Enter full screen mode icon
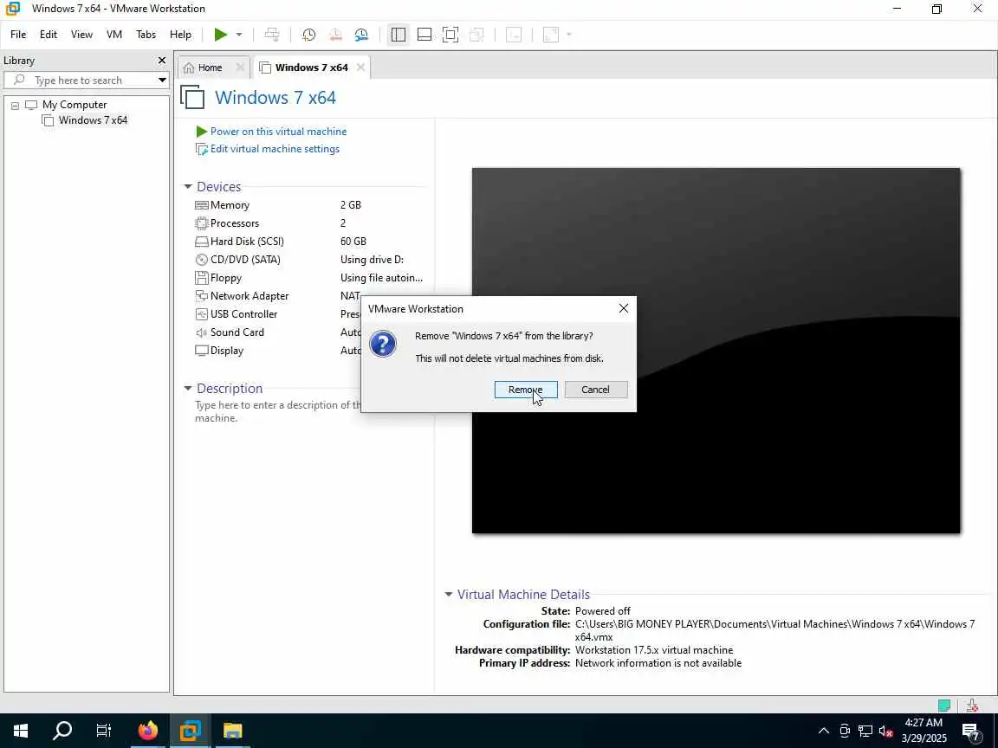998x748 pixels. point(450,35)
